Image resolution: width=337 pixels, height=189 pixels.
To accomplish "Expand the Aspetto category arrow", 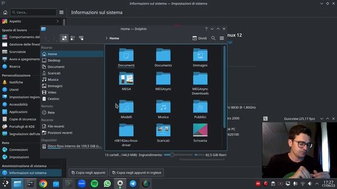I will point(57,21).
